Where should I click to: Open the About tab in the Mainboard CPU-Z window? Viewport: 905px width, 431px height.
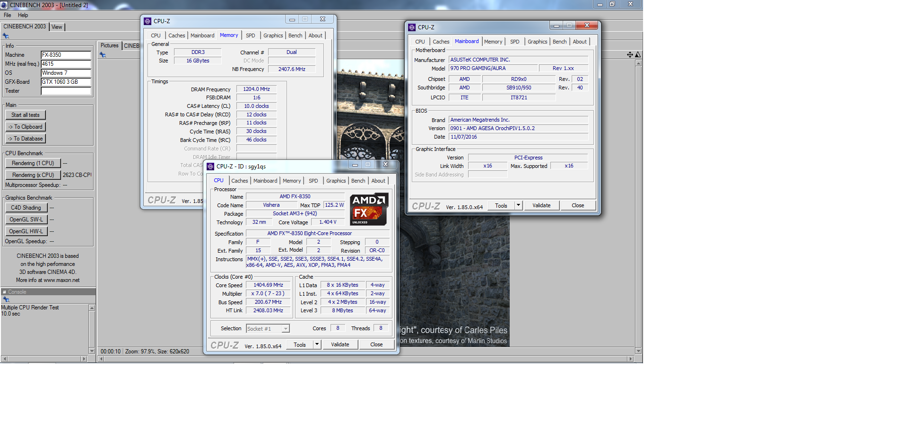pos(580,42)
